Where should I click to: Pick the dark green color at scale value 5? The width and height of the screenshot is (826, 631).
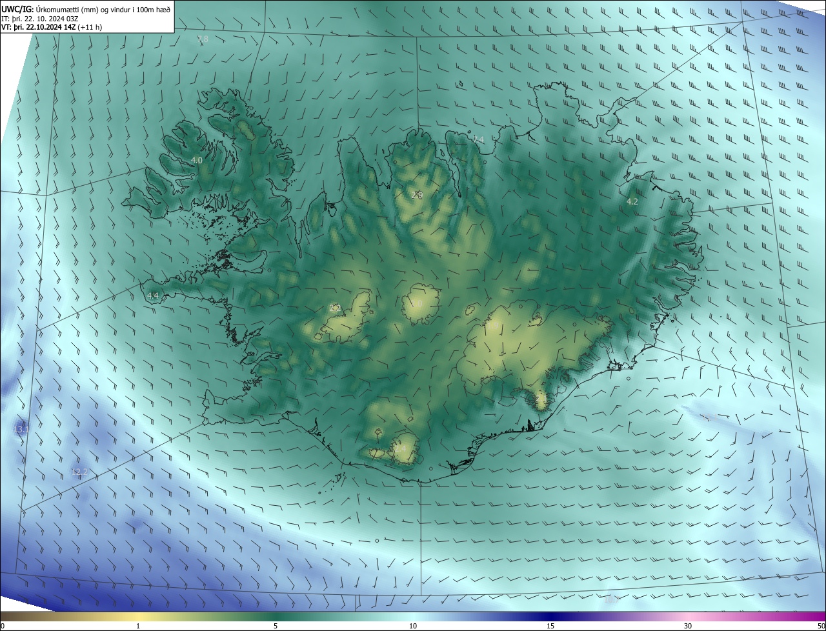pyautogui.click(x=276, y=616)
